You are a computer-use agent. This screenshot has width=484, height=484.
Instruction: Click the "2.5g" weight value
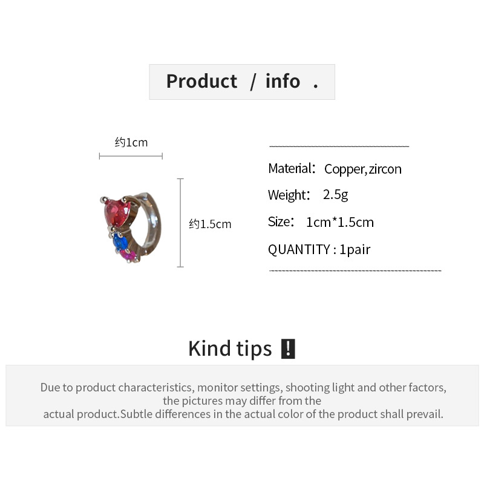click(x=335, y=195)
